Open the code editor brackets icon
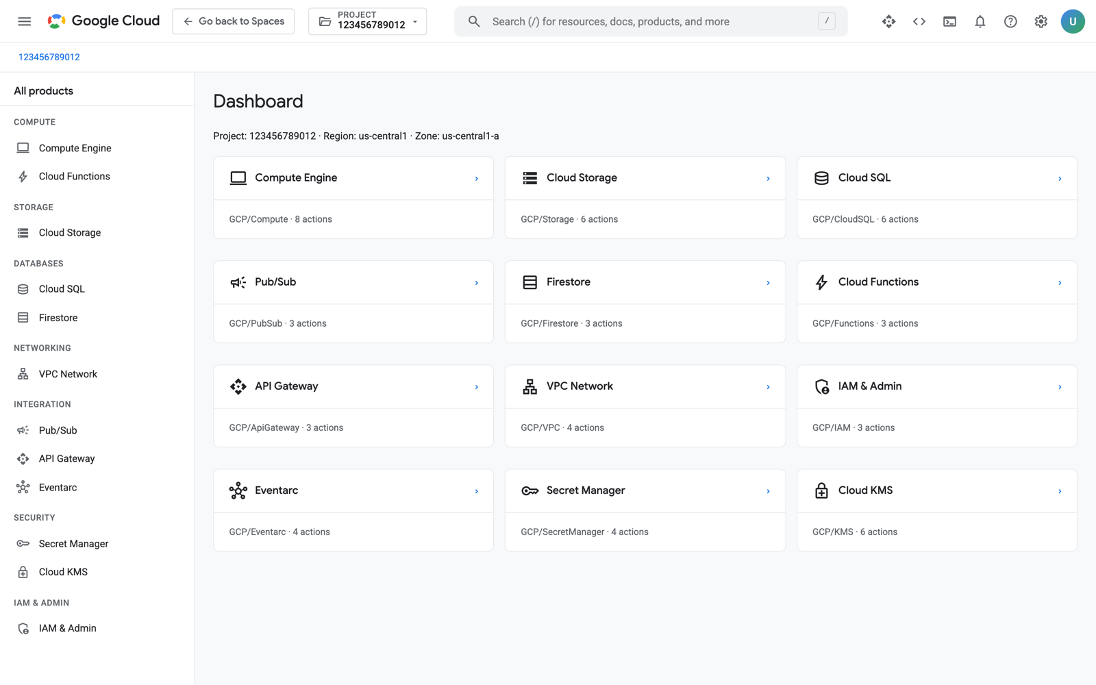 [919, 21]
